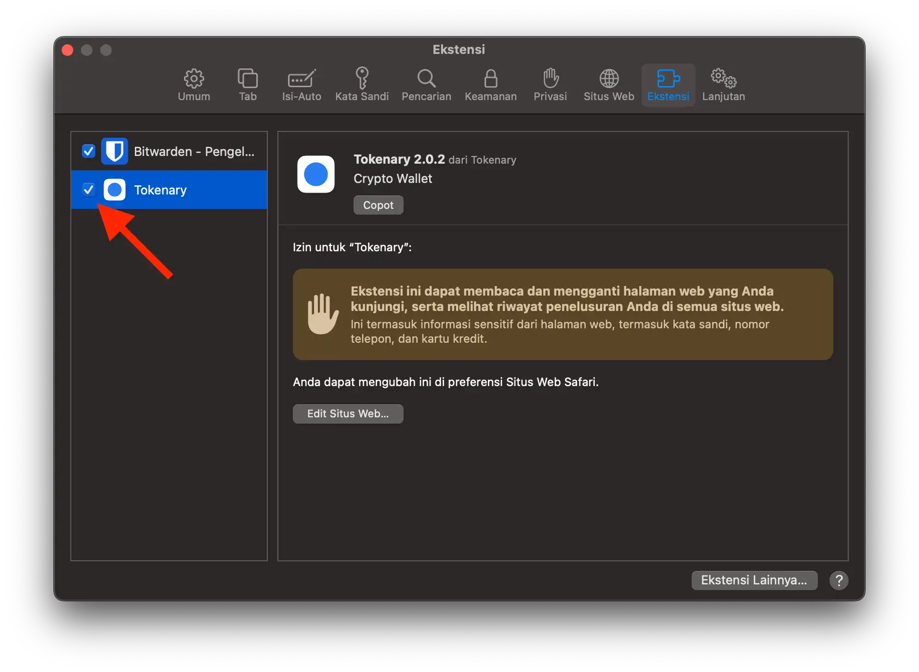Click the large Tokenary app icon
Viewport: 919px width, 672px height.
tap(316, 174)
